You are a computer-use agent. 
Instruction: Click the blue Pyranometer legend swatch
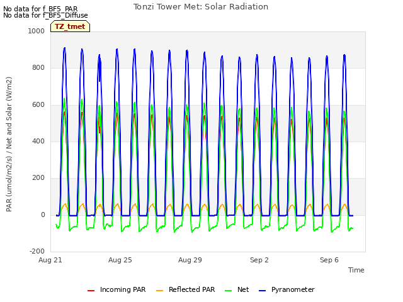point(262,291)
